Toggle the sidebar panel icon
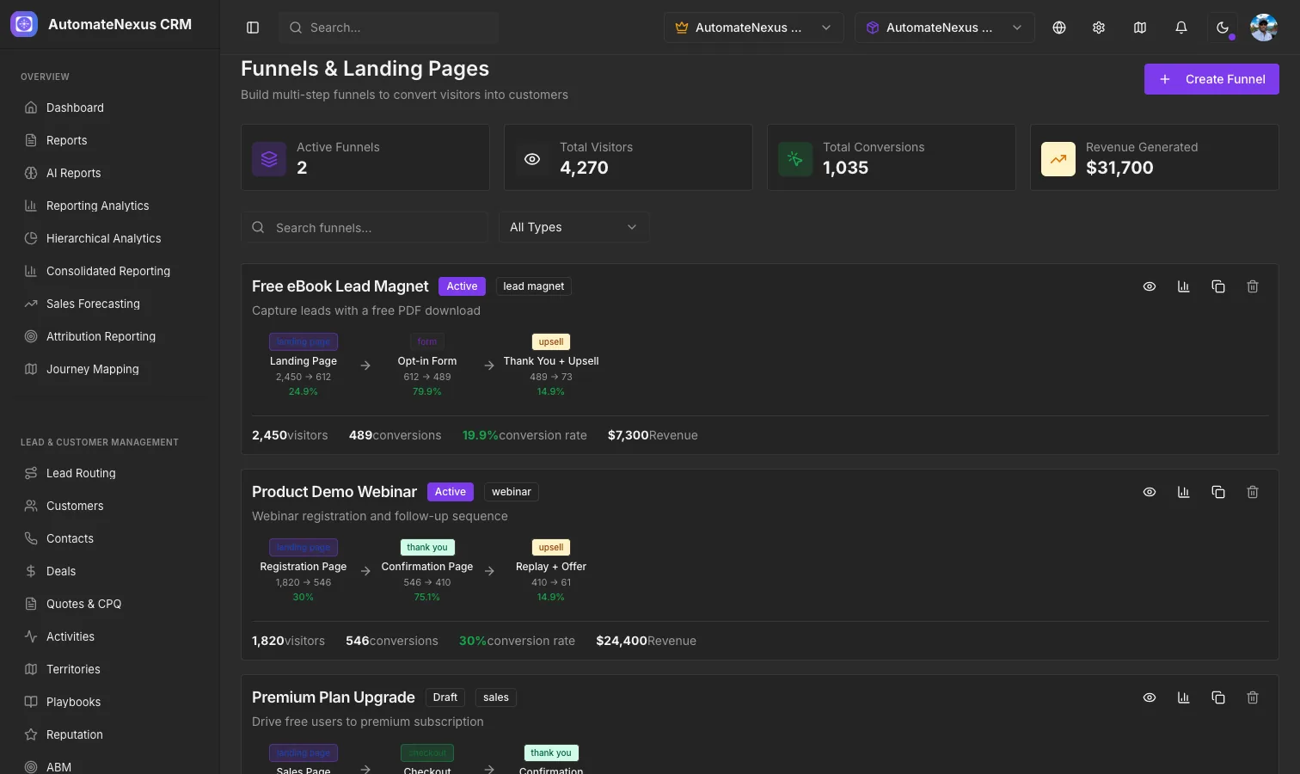Screen dimensions: 1300x774 253,28
